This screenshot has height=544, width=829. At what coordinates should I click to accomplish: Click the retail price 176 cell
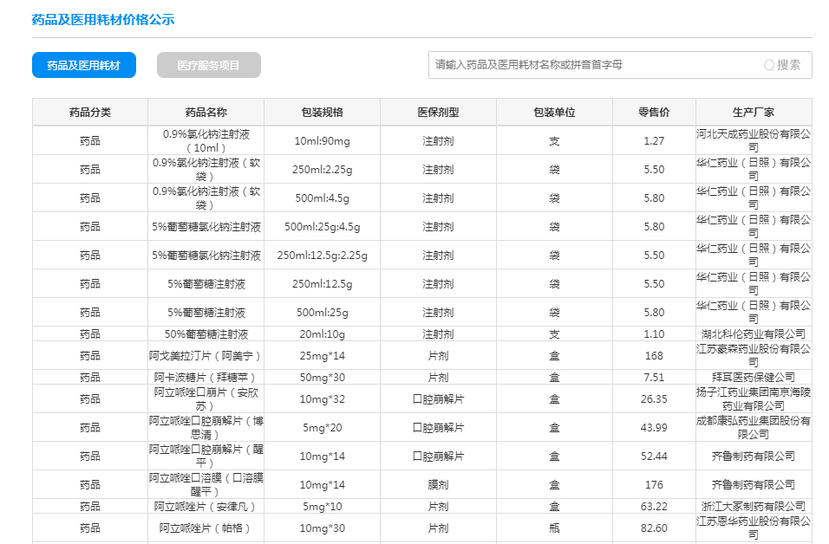(654, 484)
